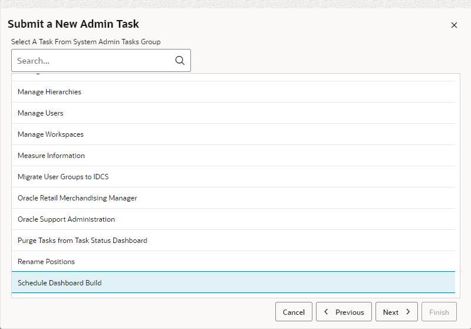This screenshot has width=471, height=329.
Task: Select Rename Positions task
Action: pos(233,262)
